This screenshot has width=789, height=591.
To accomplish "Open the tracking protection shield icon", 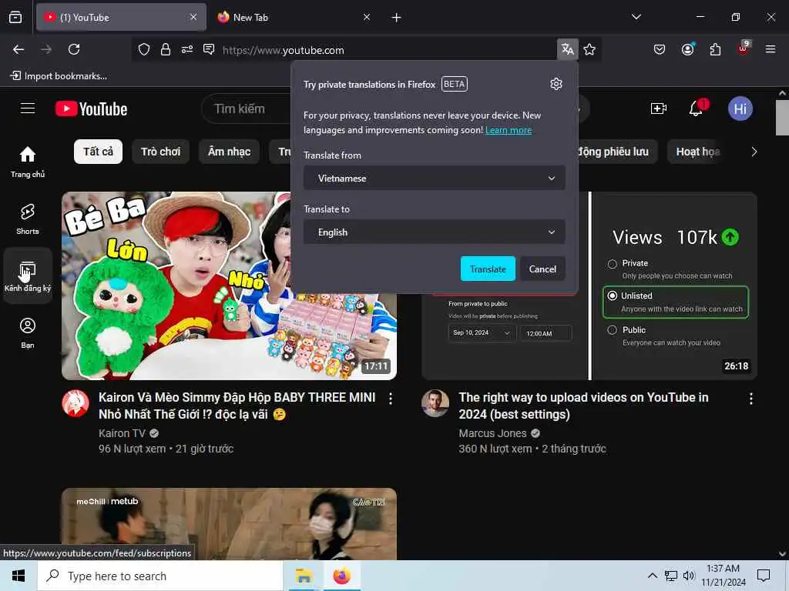I will tap(144, 49).
